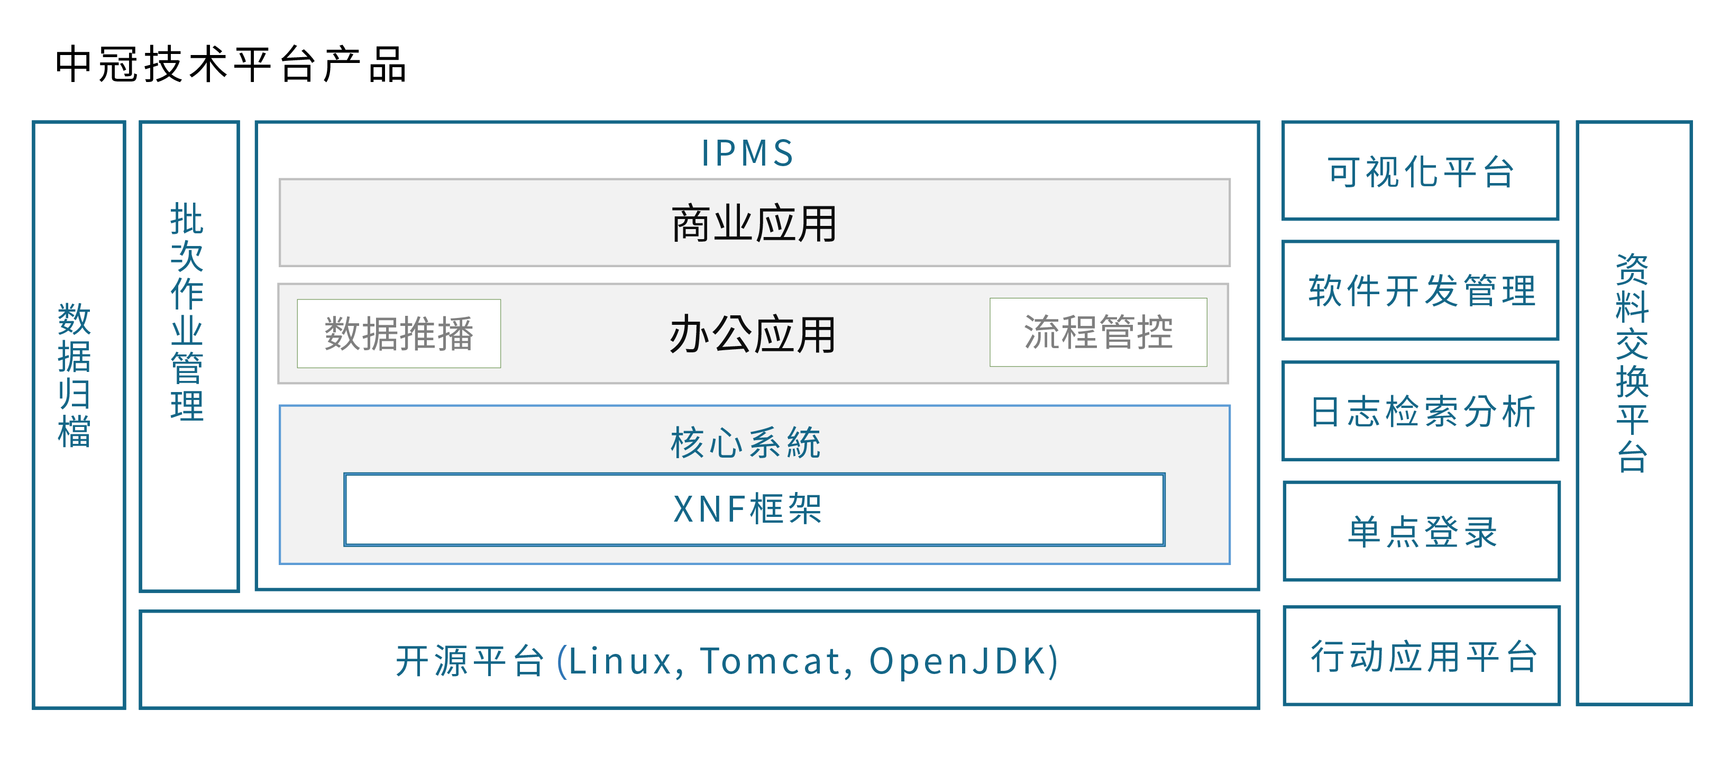The image size is (1730, 783).
Task: Click the IPMS heading label
Action: coord(748,153)
